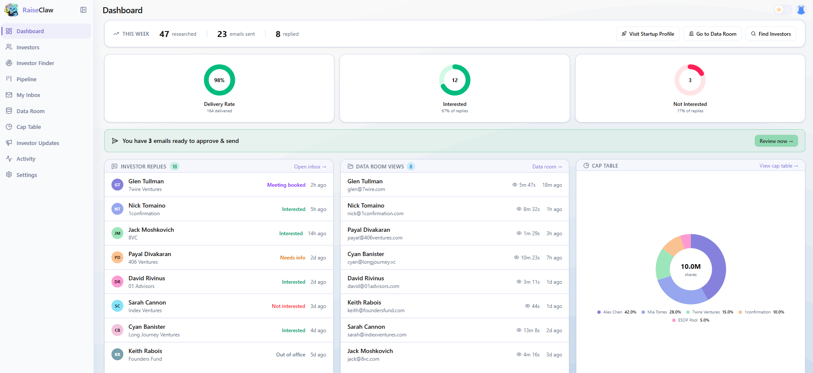Click the RaiseClaw logo icon
Viewport: 813px width, 373px height.
[11, 10]
